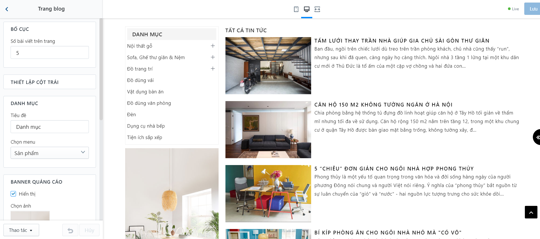Click the Lưu save button
This screenshot has height=239, width=540.
[532, 9]
